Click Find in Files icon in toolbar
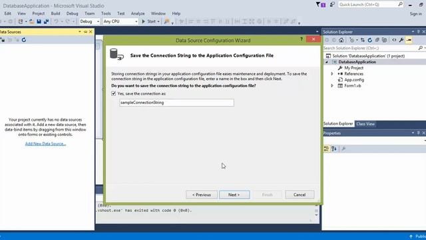426x240 pixels. (167, 21)
